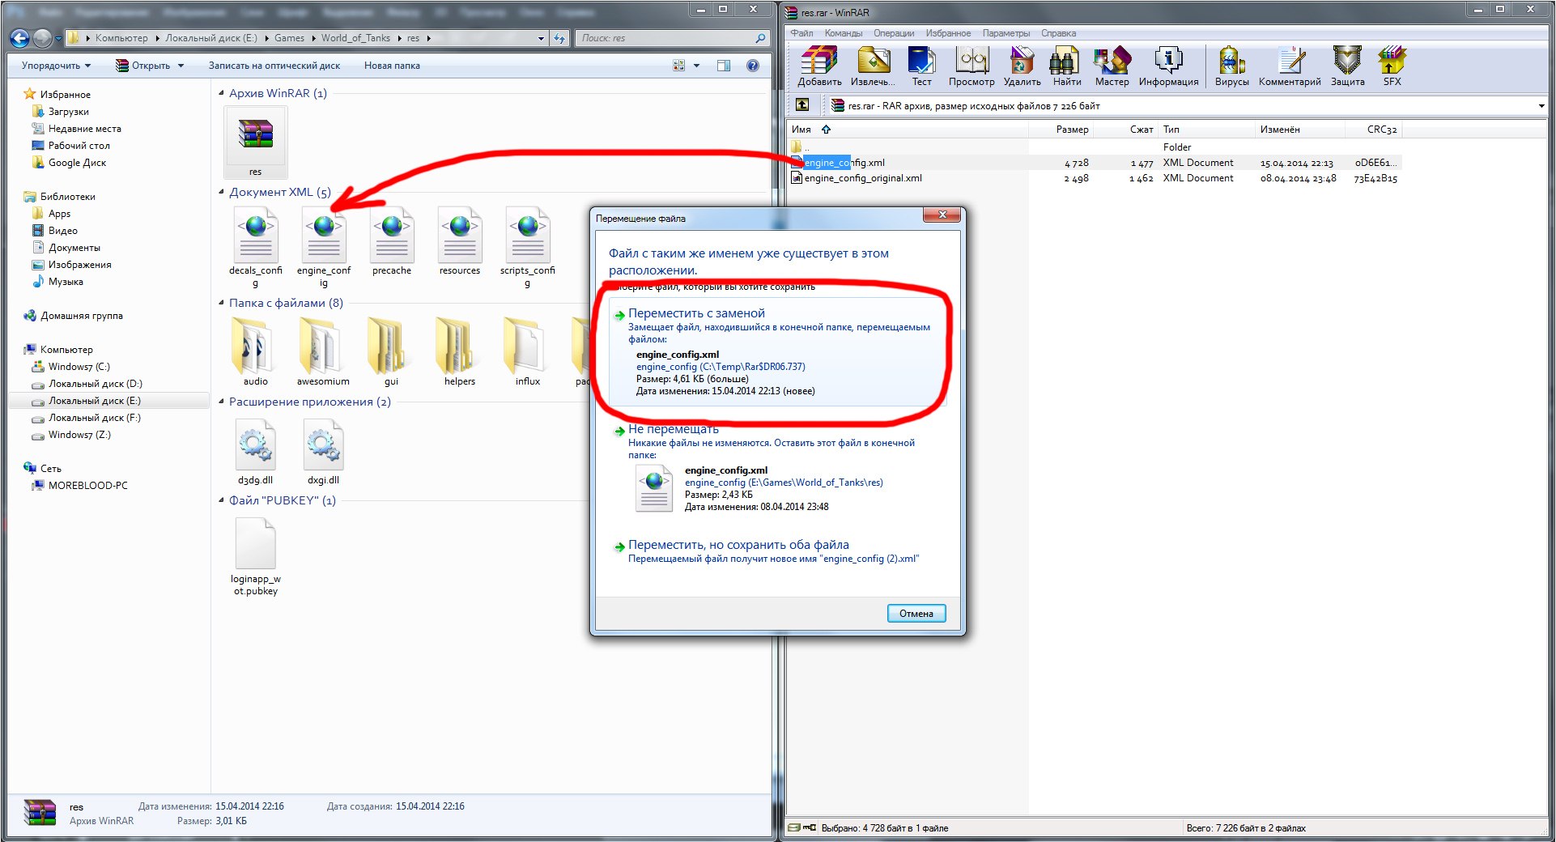This screenshot has height=842, width=1556.
Task: Select the scripts_config XML file
Action: point(528,247)
